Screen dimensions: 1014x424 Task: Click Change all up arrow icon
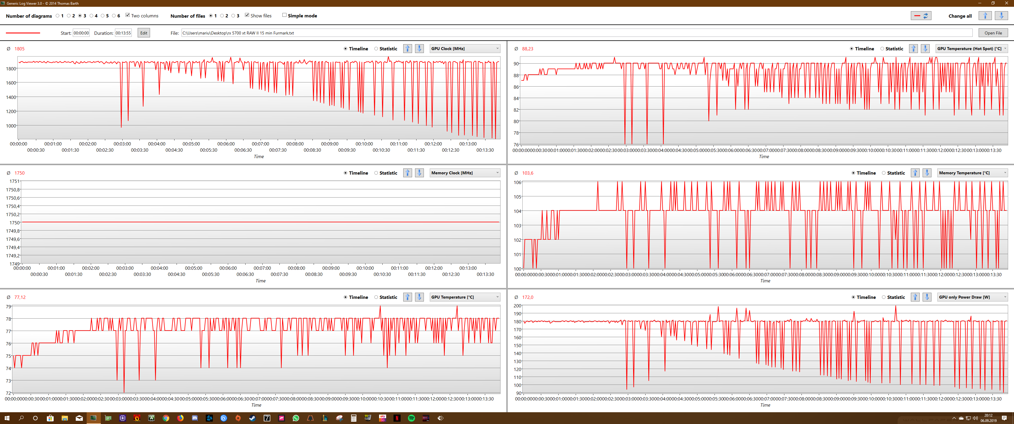pos(985,16)
